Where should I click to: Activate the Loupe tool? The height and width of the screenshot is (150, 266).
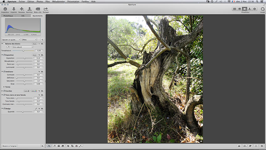tap(263, 10)
